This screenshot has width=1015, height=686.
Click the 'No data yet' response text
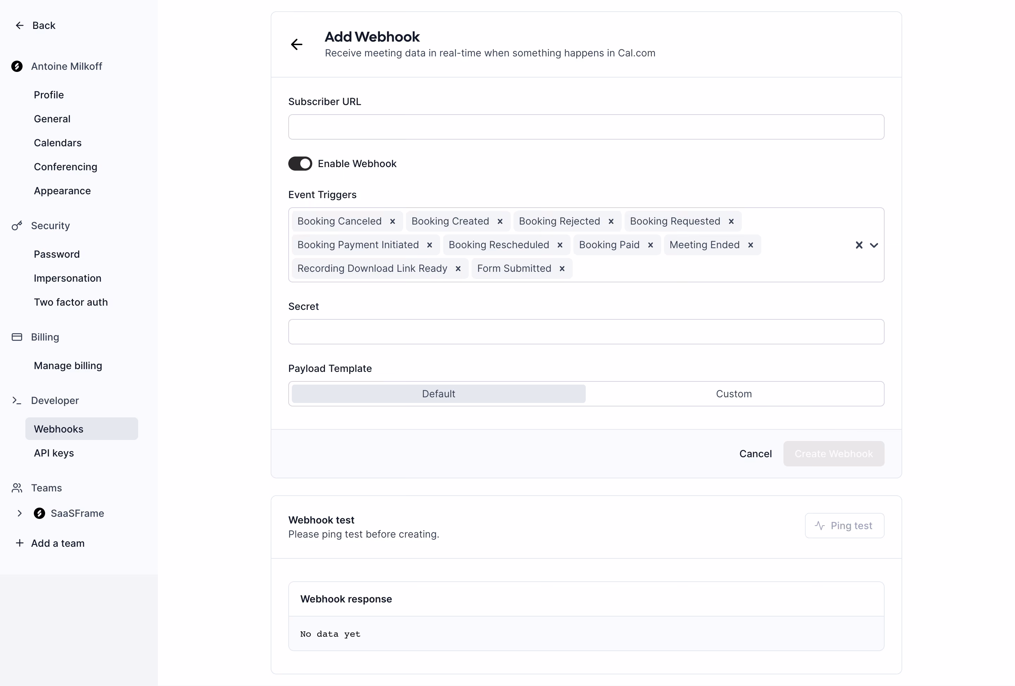coord(330,634)
